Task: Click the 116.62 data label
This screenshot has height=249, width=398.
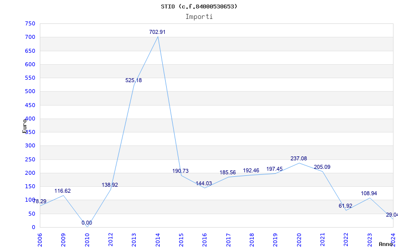Action: point(63,191)
